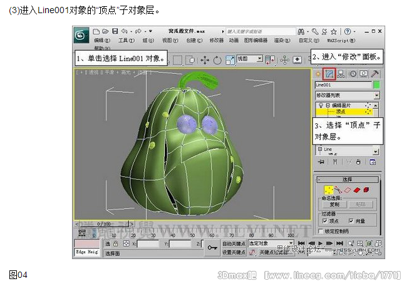Activate the Select and Scale tool
The width and height of the screenshot is (419, 286).
tap(230, 60)
